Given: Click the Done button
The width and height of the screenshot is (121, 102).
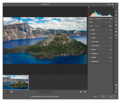Looking at the screenshot, I should (103, 96).
